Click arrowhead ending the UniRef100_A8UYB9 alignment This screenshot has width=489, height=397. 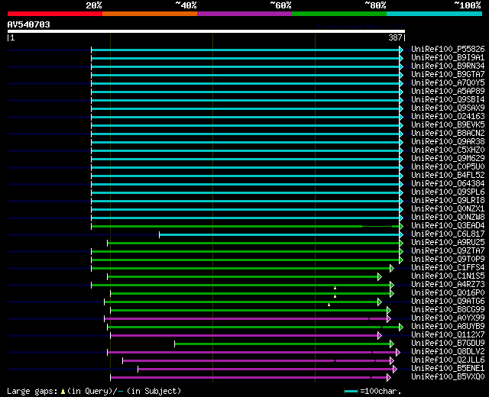401,328
